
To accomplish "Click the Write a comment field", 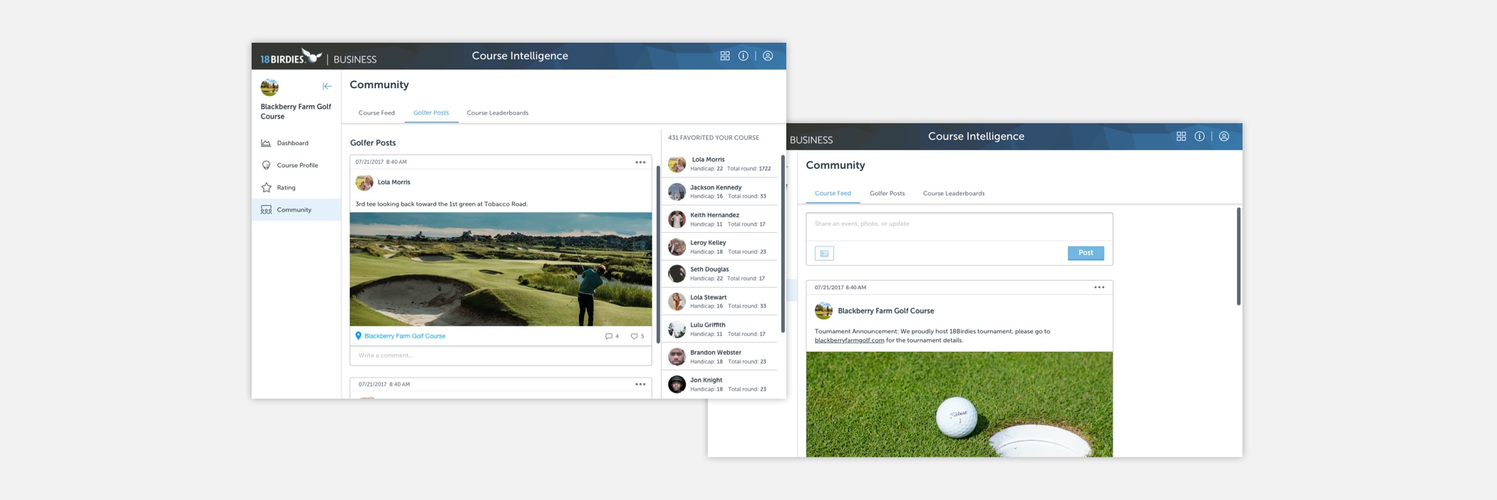I will [500, 355].
